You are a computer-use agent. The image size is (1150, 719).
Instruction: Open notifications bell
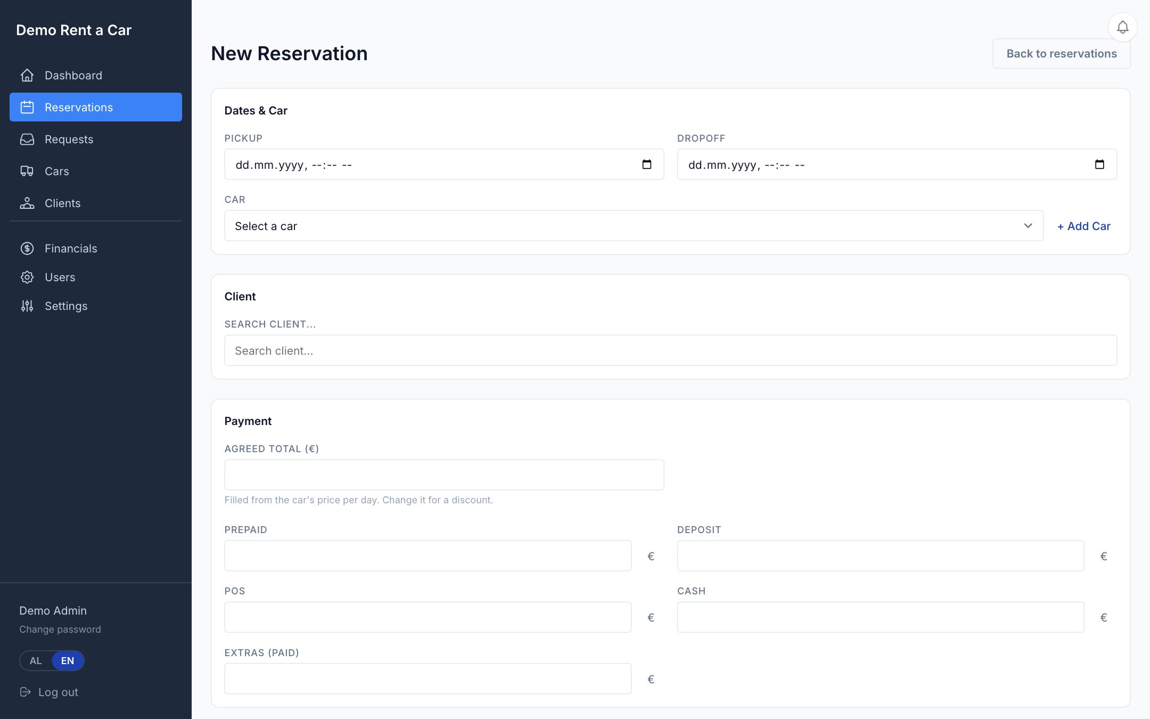(x=1122, y=27)
